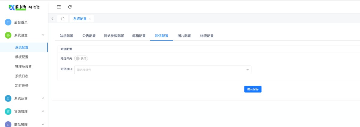Collapse the 系统设置 menu section
Image resolution: width=360 pixels, height=127 pixels.
click(x=43, y=35)
